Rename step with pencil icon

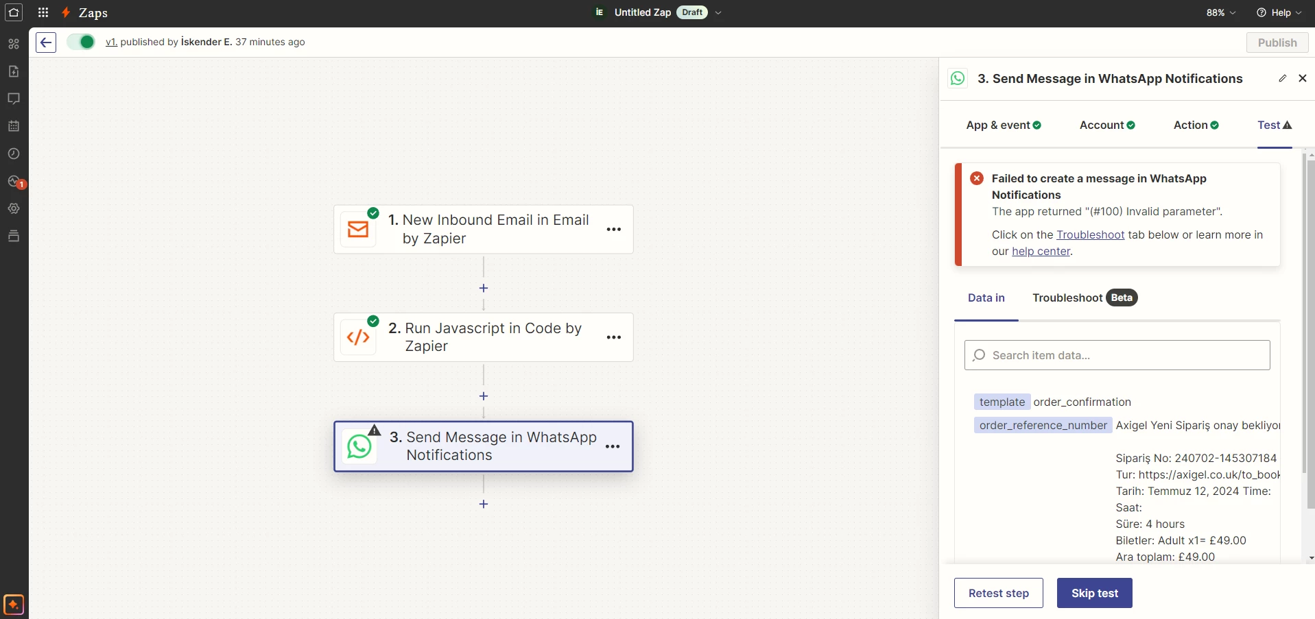tap(1282, 78)
